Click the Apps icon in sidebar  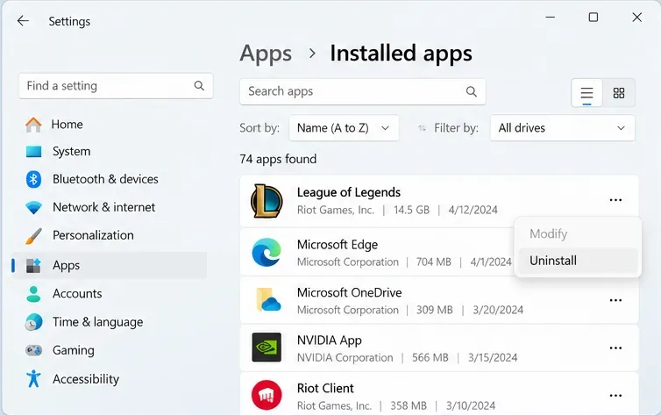[x=33, y=265]
